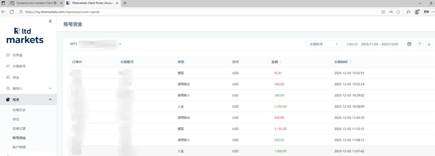Click 信用转入 in the 11:08:12 row
The image size is (435, 156).
coord(184,140)
